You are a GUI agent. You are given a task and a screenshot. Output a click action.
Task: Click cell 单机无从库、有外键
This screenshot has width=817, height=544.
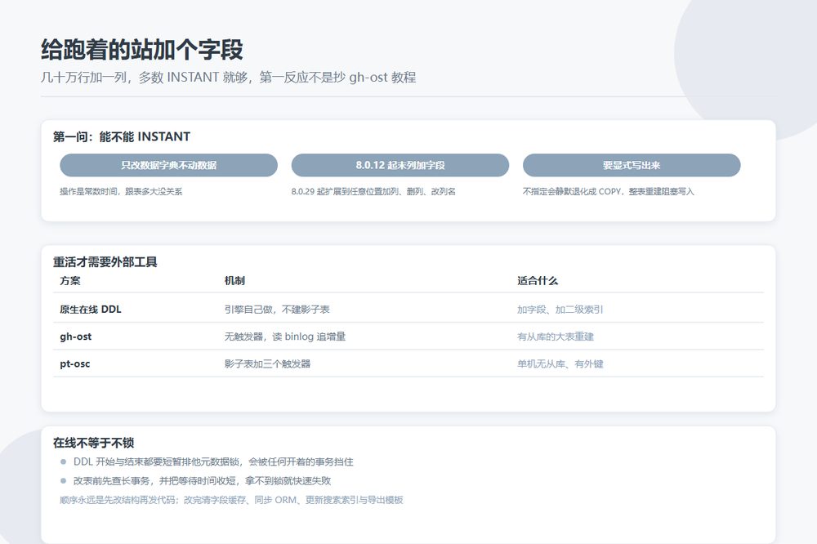coord(560,363)
